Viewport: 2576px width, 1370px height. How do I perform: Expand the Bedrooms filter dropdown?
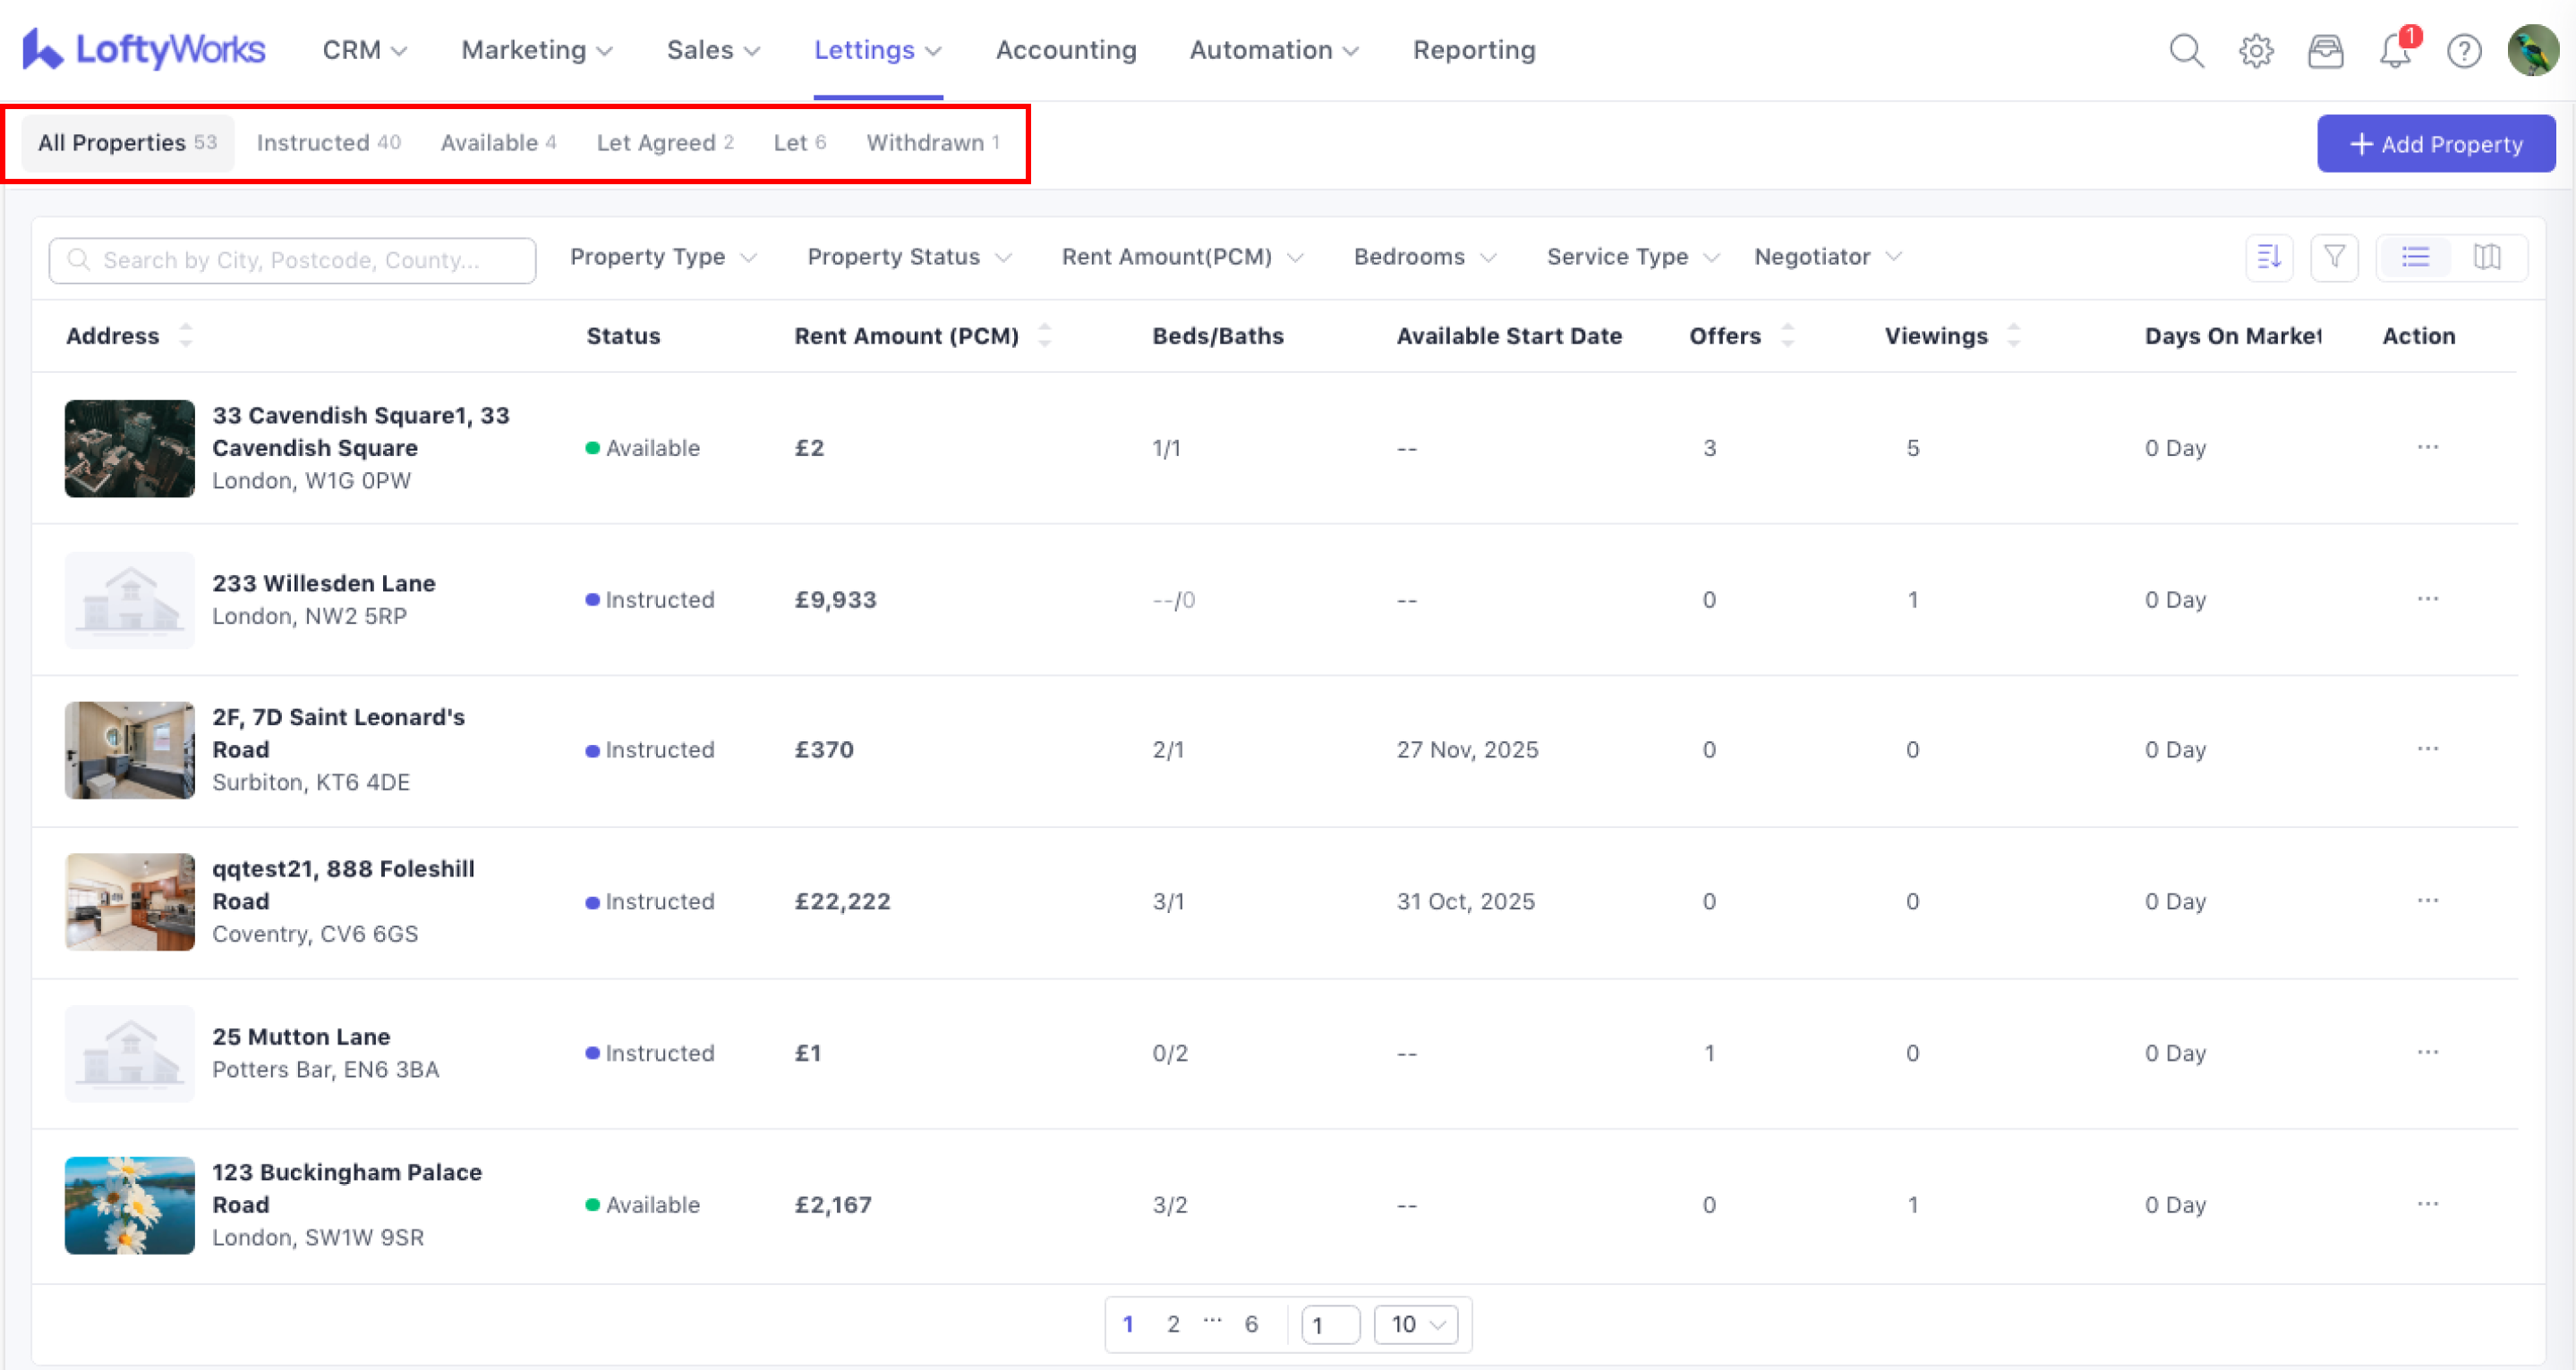coord(1424,257)
